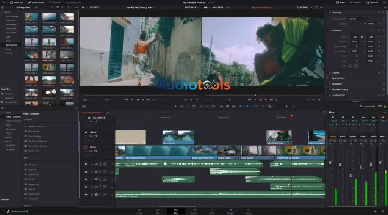Stop playback in timeline viewer
Viewport: 388px width, 215px height.
coord(260,100)
